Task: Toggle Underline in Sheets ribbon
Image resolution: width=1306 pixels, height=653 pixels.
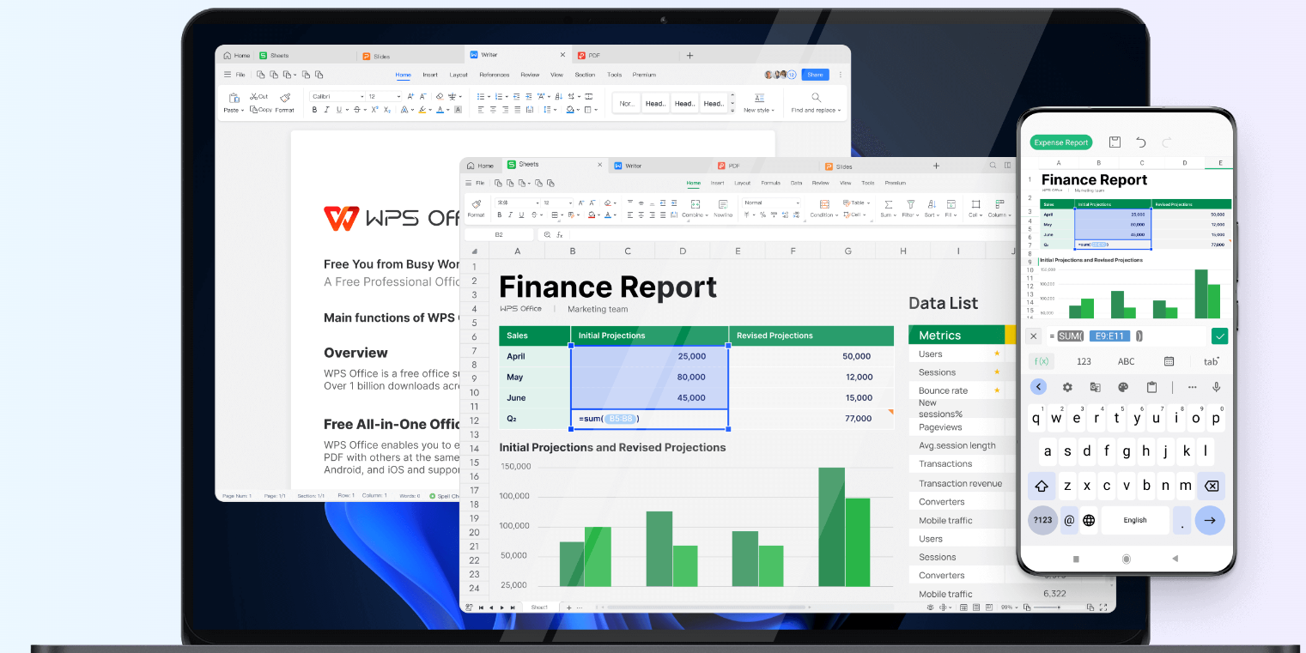Action: [x=521, y=215]
